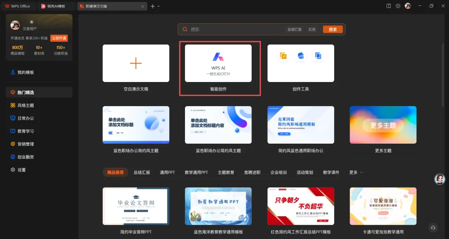Click the 800万 精品模板 stat
The height and width of the screenshot is (239, 449).
click(17, 50)
